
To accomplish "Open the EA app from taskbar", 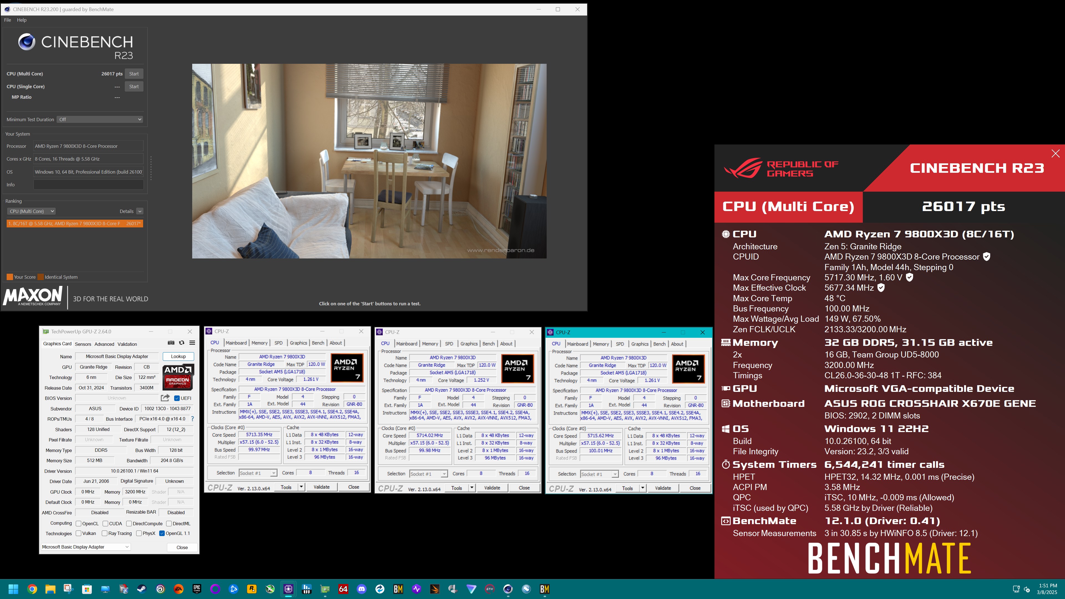I will point(178,589).
